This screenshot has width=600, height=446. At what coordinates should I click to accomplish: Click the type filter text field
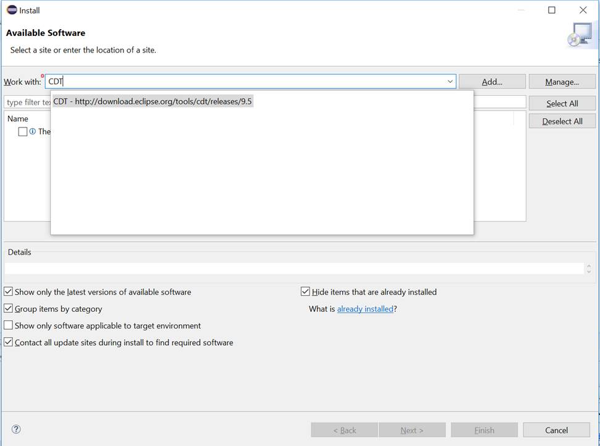point(28,101)
